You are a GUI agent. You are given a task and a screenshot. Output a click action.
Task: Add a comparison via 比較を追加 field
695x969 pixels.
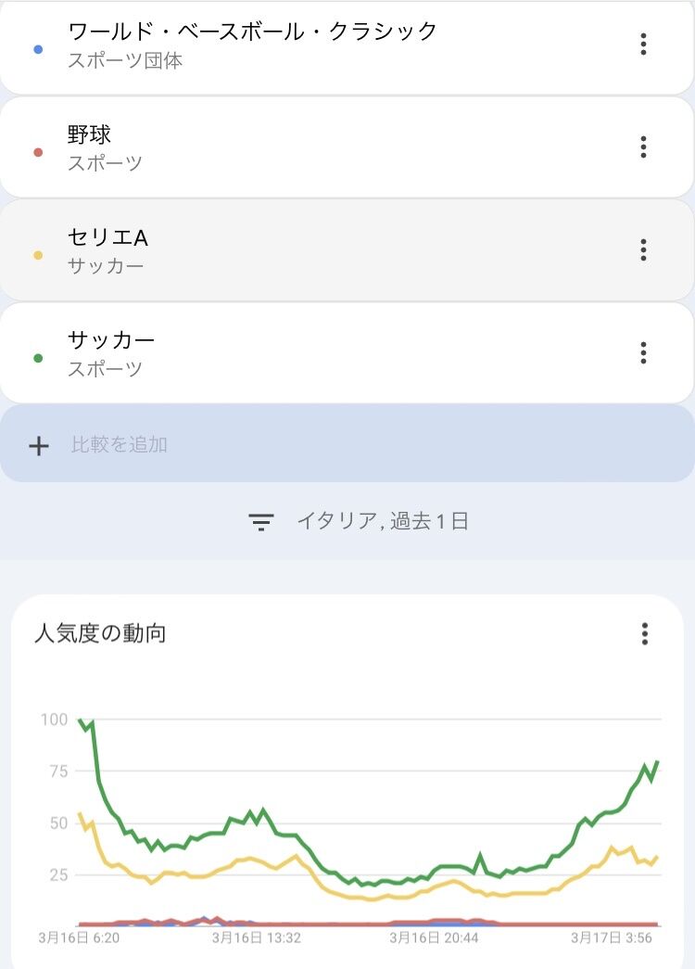(347, 444)
